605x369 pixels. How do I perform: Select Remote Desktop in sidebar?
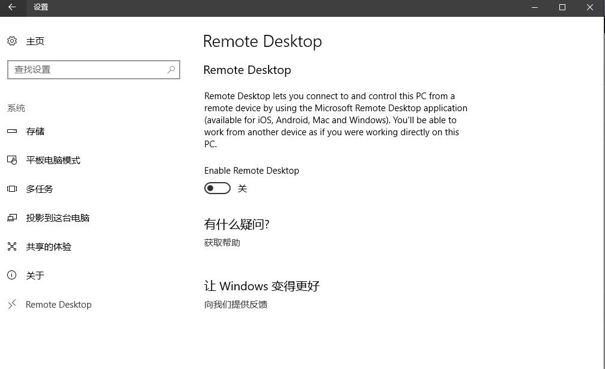(59, 305)
